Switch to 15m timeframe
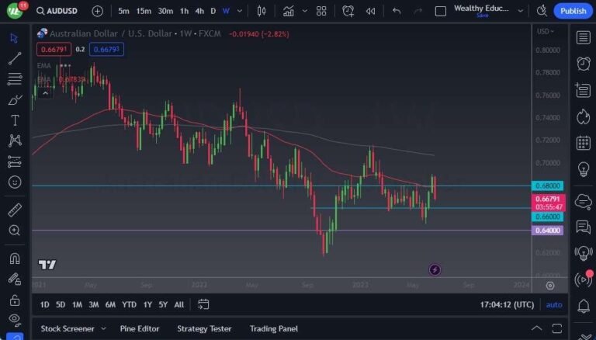The image size is (596, 340). (x=144, y=11)
